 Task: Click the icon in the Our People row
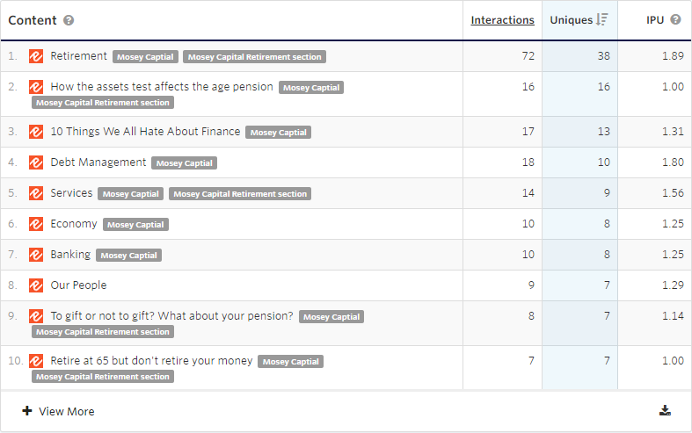click(x=36, y=285)
